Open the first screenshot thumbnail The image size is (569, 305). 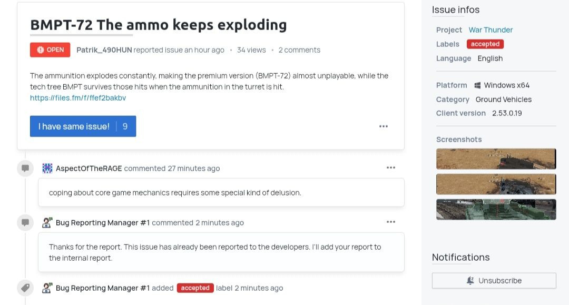(x=496, y=159)
